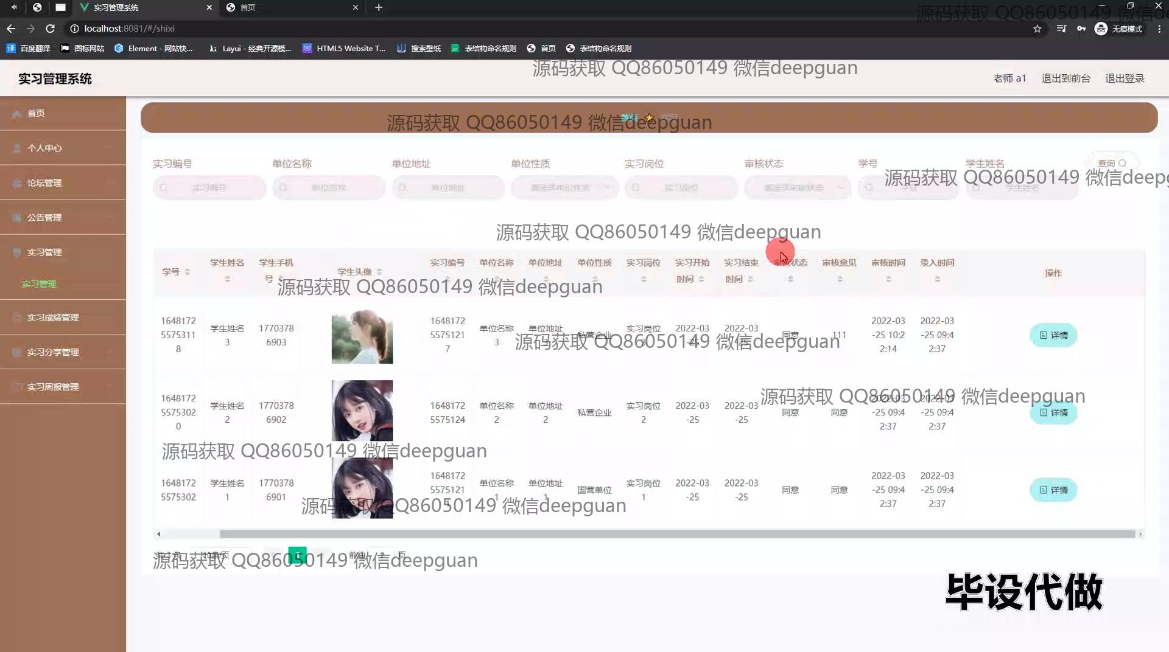1169x652 pixels.
Task: Focus 单位地址 search field
Action: [448, 187]
